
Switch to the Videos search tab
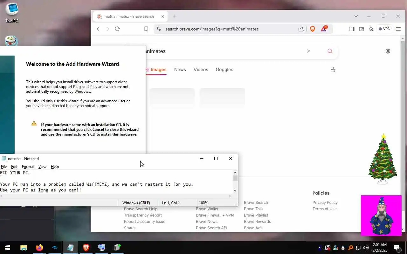point(201,70)
